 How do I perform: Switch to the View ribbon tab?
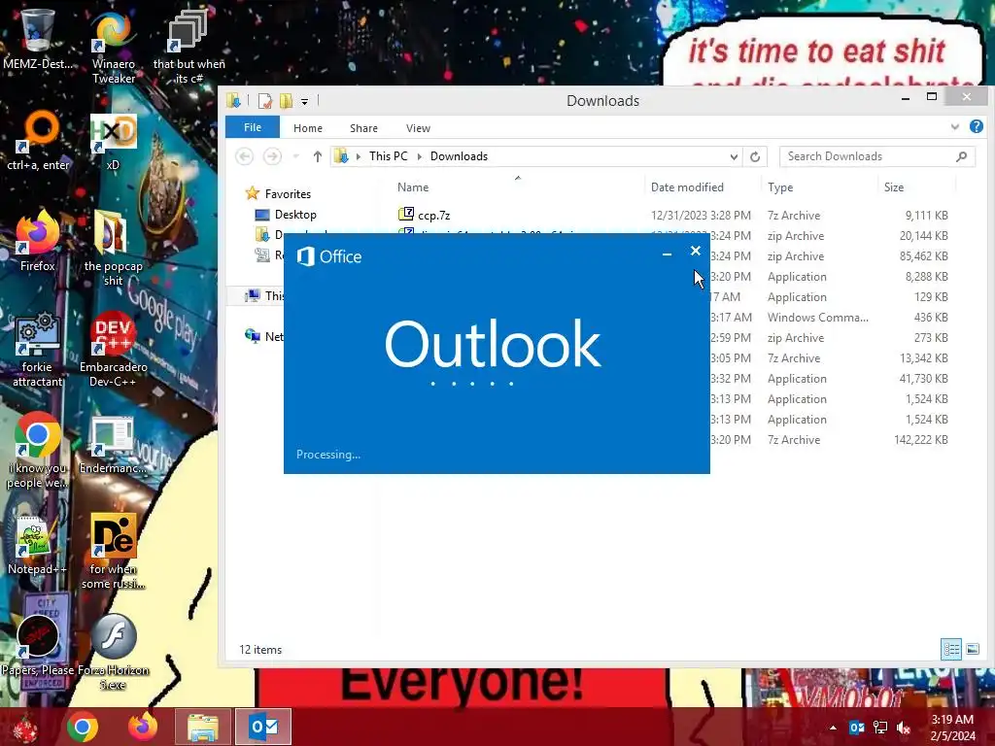coord(418,128)
